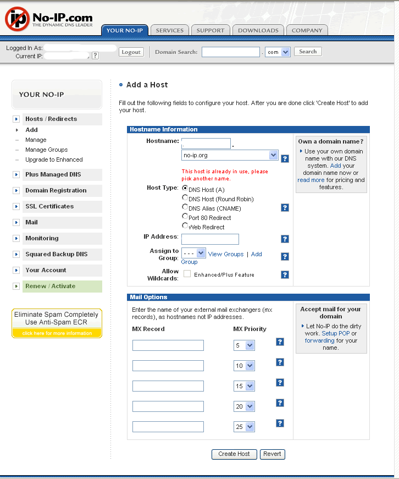
Task: Open MX Priority dropdown showing 20
Action: pyautogui.click(x=244, y=406)
